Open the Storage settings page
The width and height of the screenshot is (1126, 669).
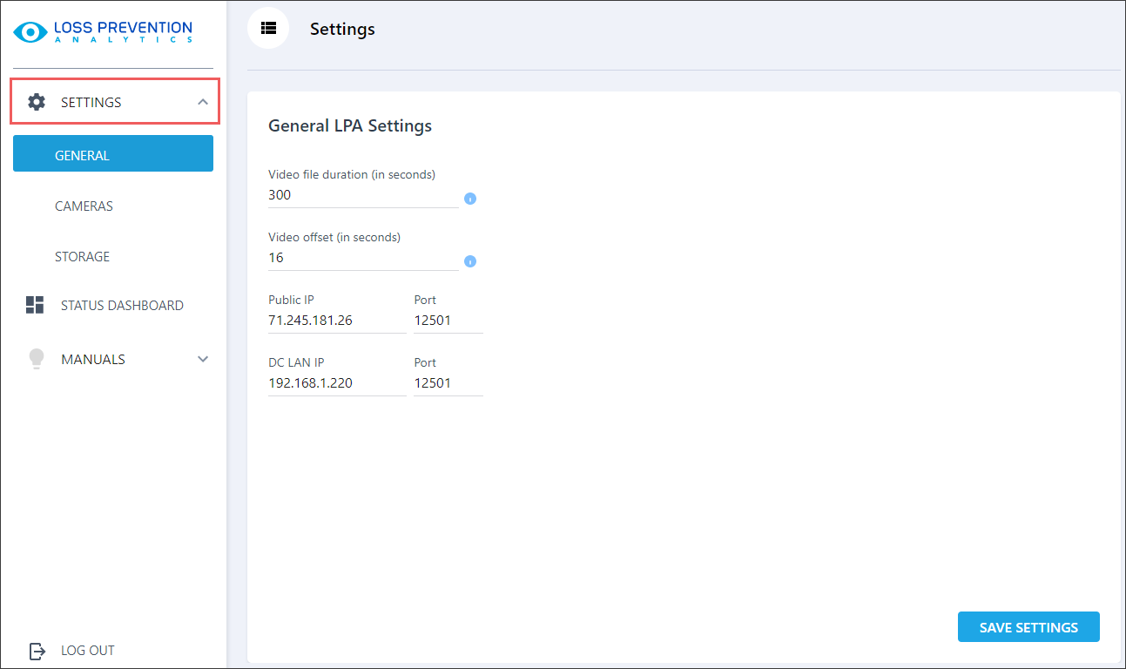coord(83,257)
